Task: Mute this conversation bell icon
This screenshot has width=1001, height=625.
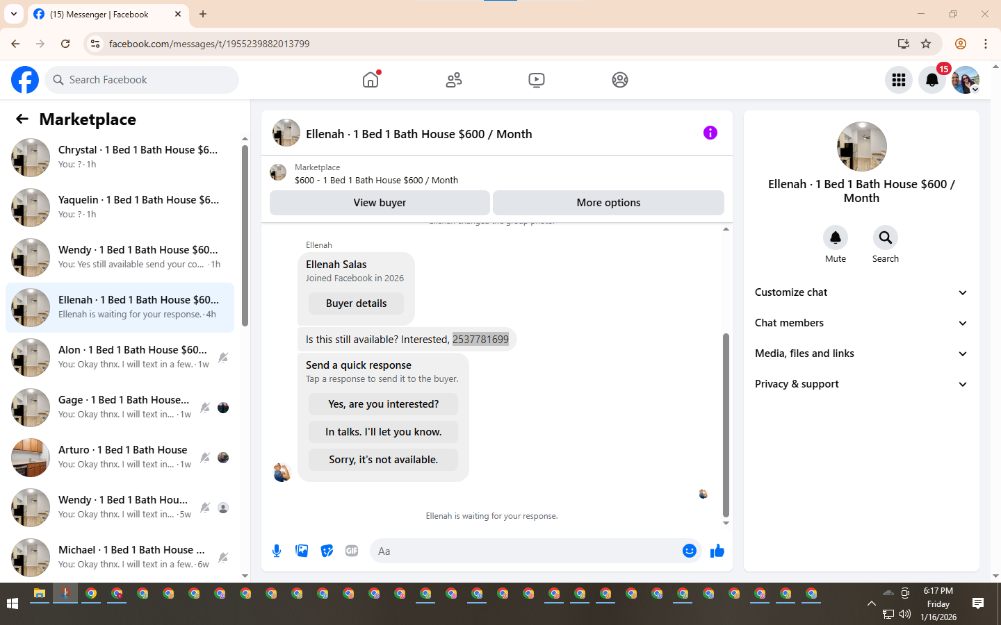Action: coord(836,237)
